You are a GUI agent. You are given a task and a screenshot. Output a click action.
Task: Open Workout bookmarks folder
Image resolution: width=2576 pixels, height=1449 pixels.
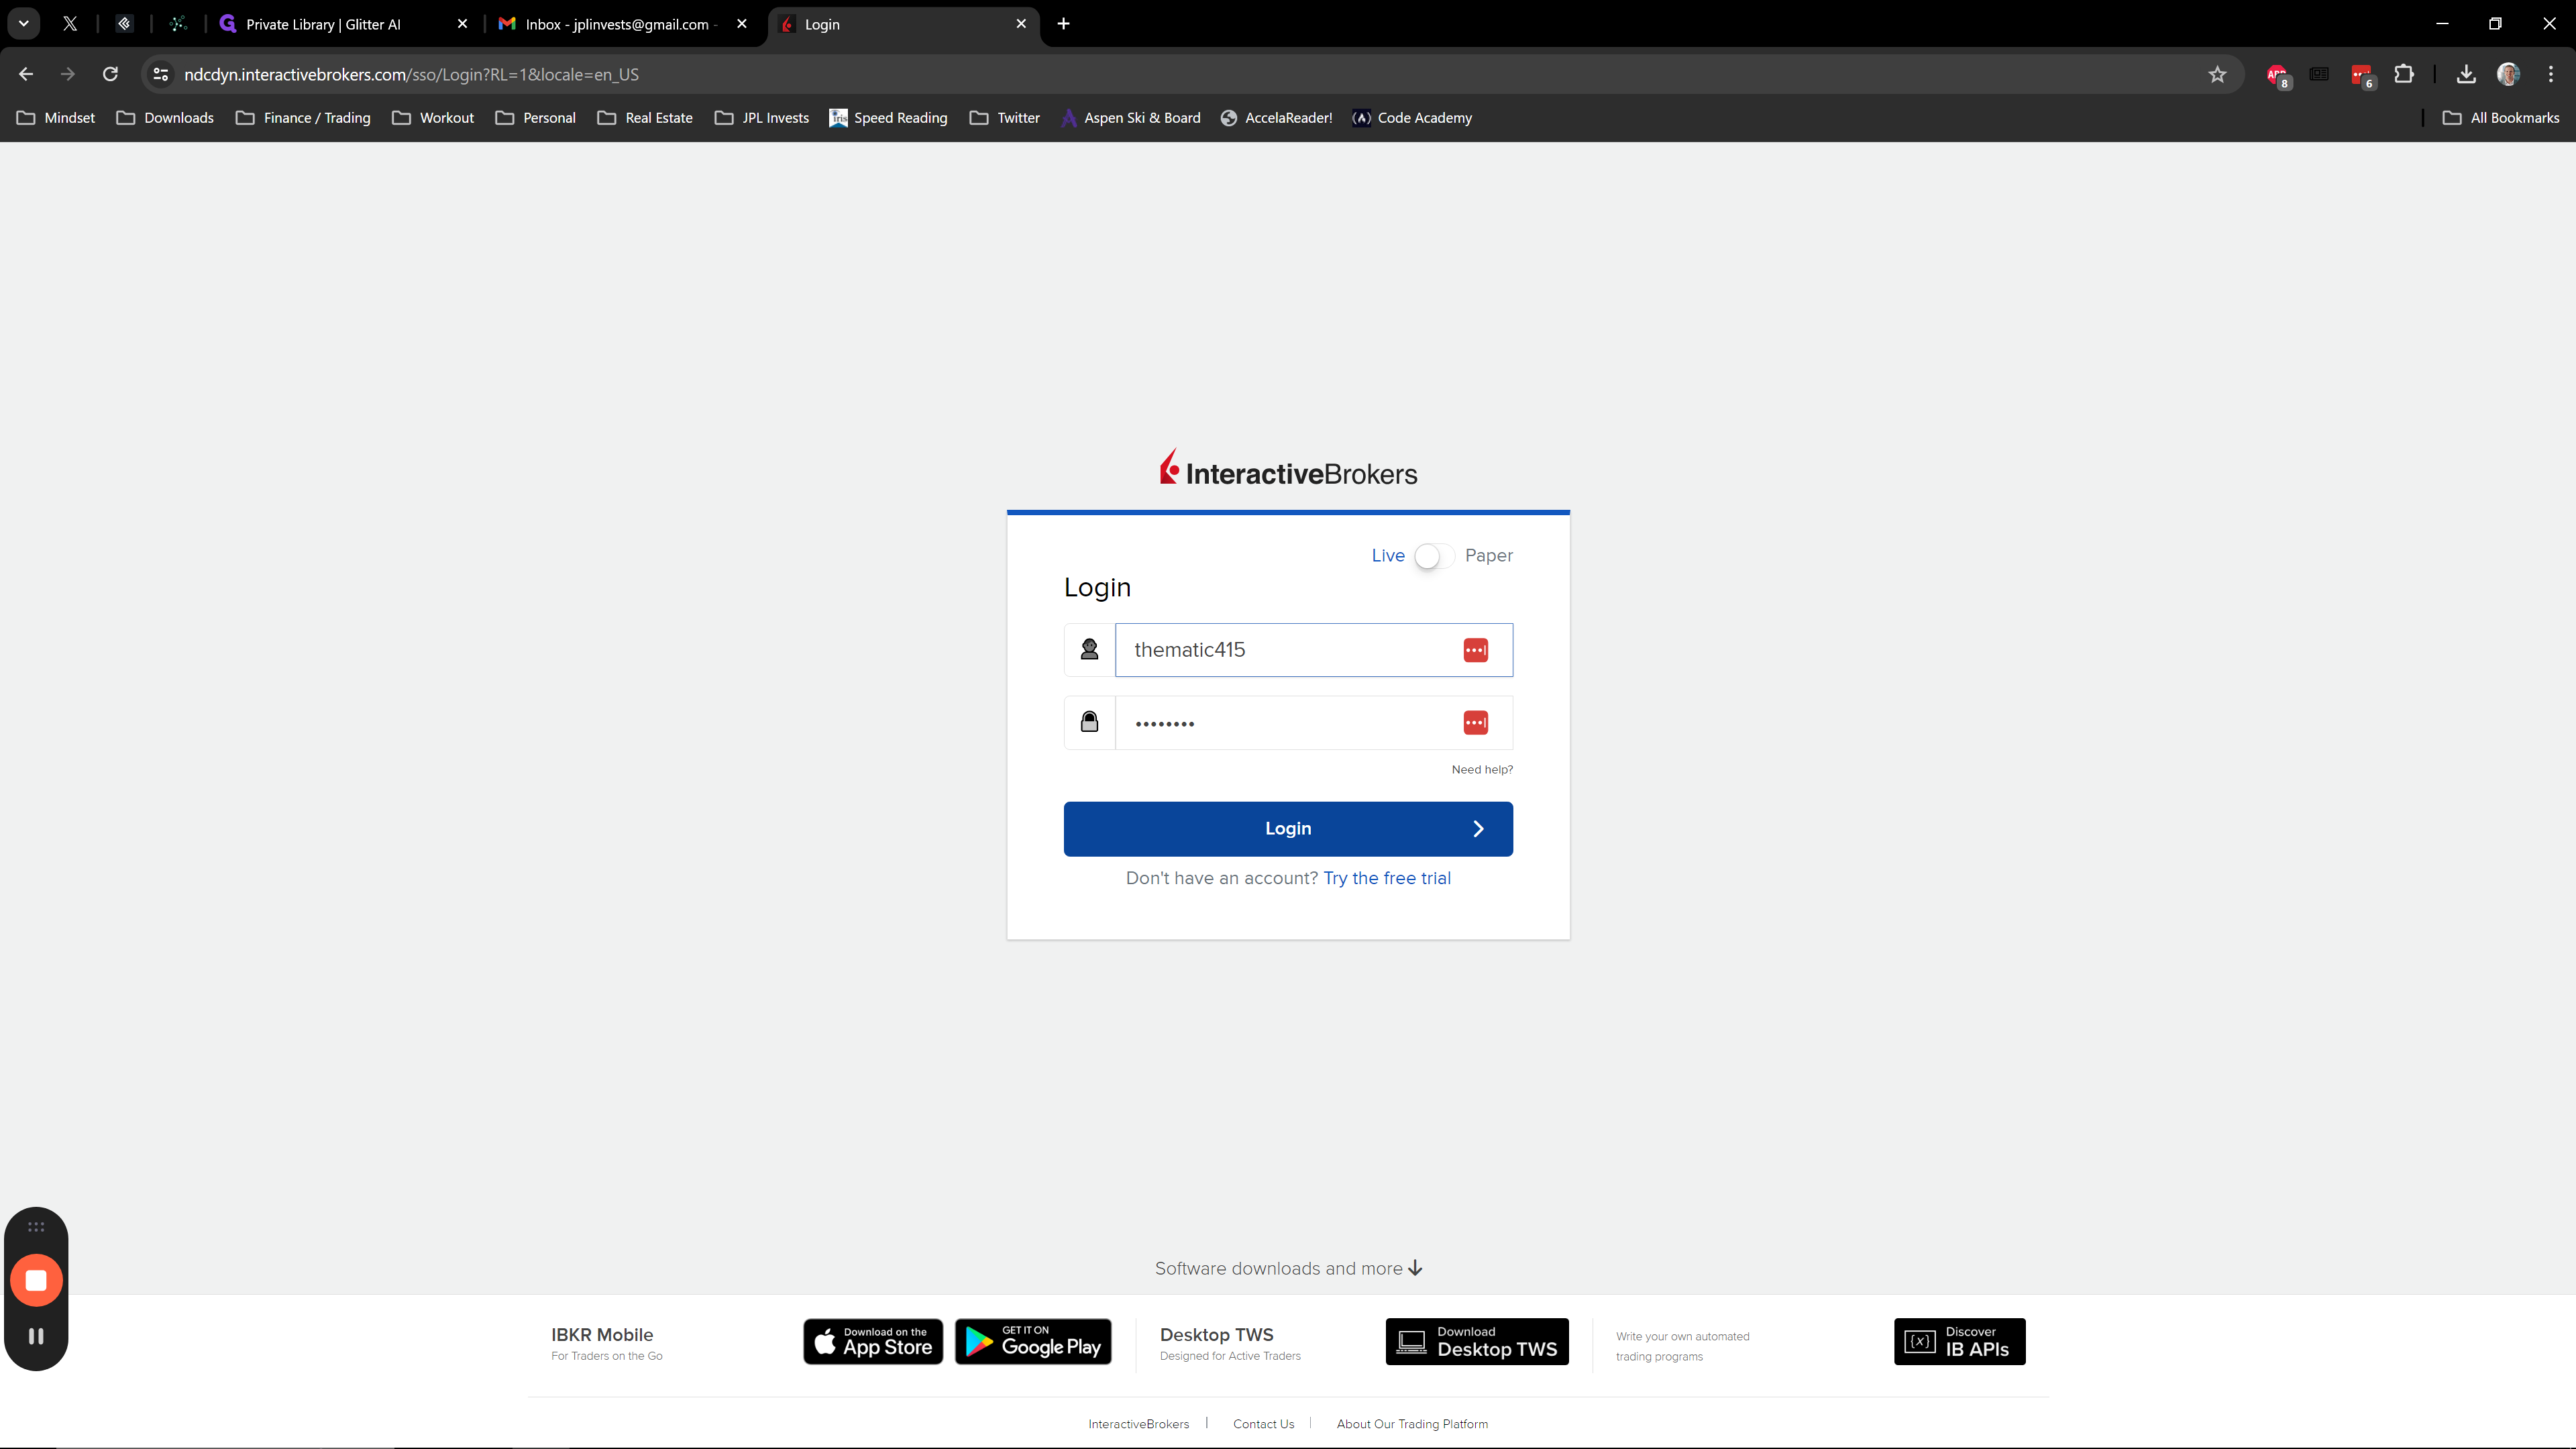coord(433,118)
